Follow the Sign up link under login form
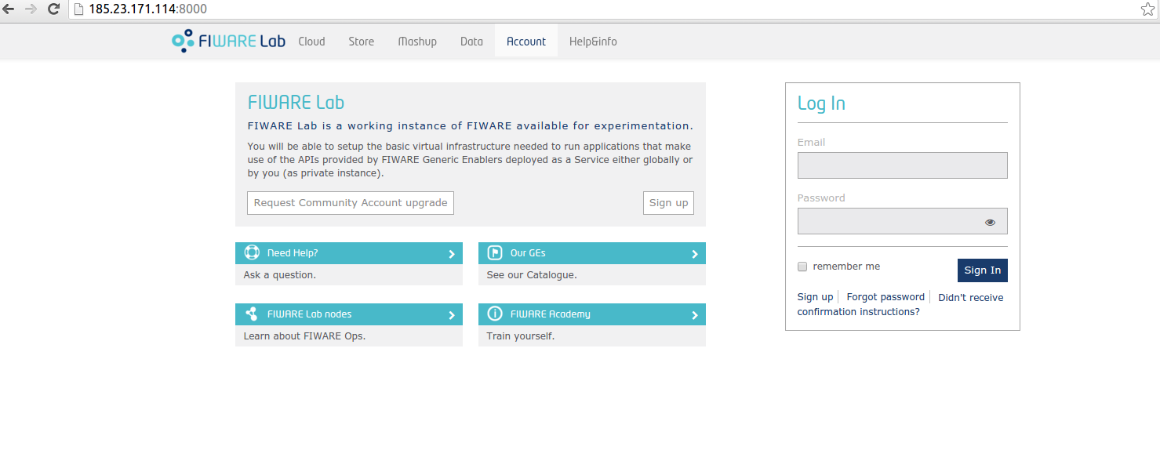This screenshot has height=468, width=1160. click(x=815, y=297)
